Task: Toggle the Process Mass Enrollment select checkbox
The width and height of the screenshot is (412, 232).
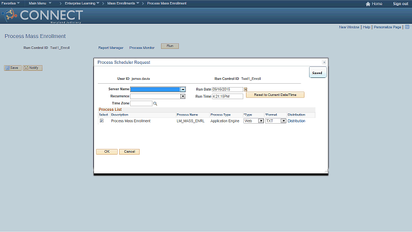Action: tap(102, 121)
